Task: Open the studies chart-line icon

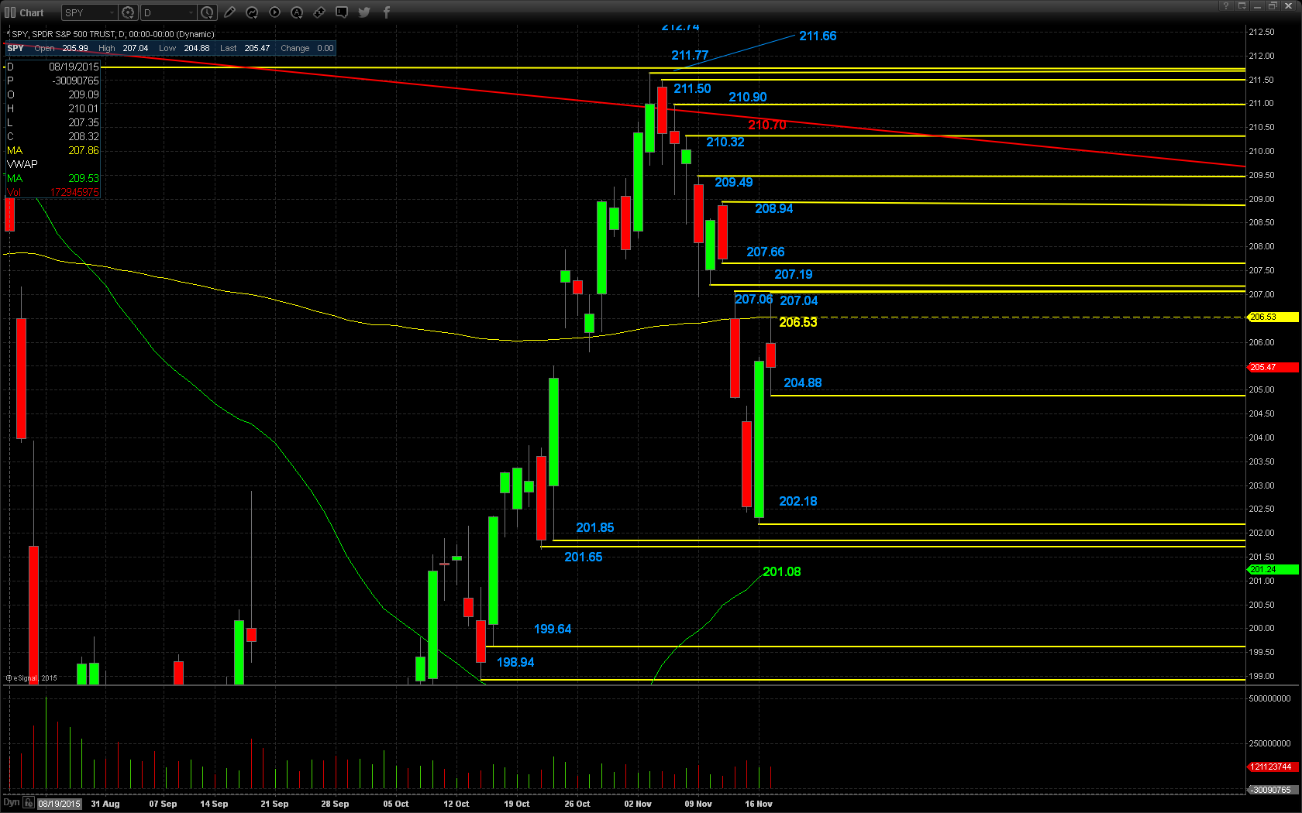Action: [x=252, y=12]
